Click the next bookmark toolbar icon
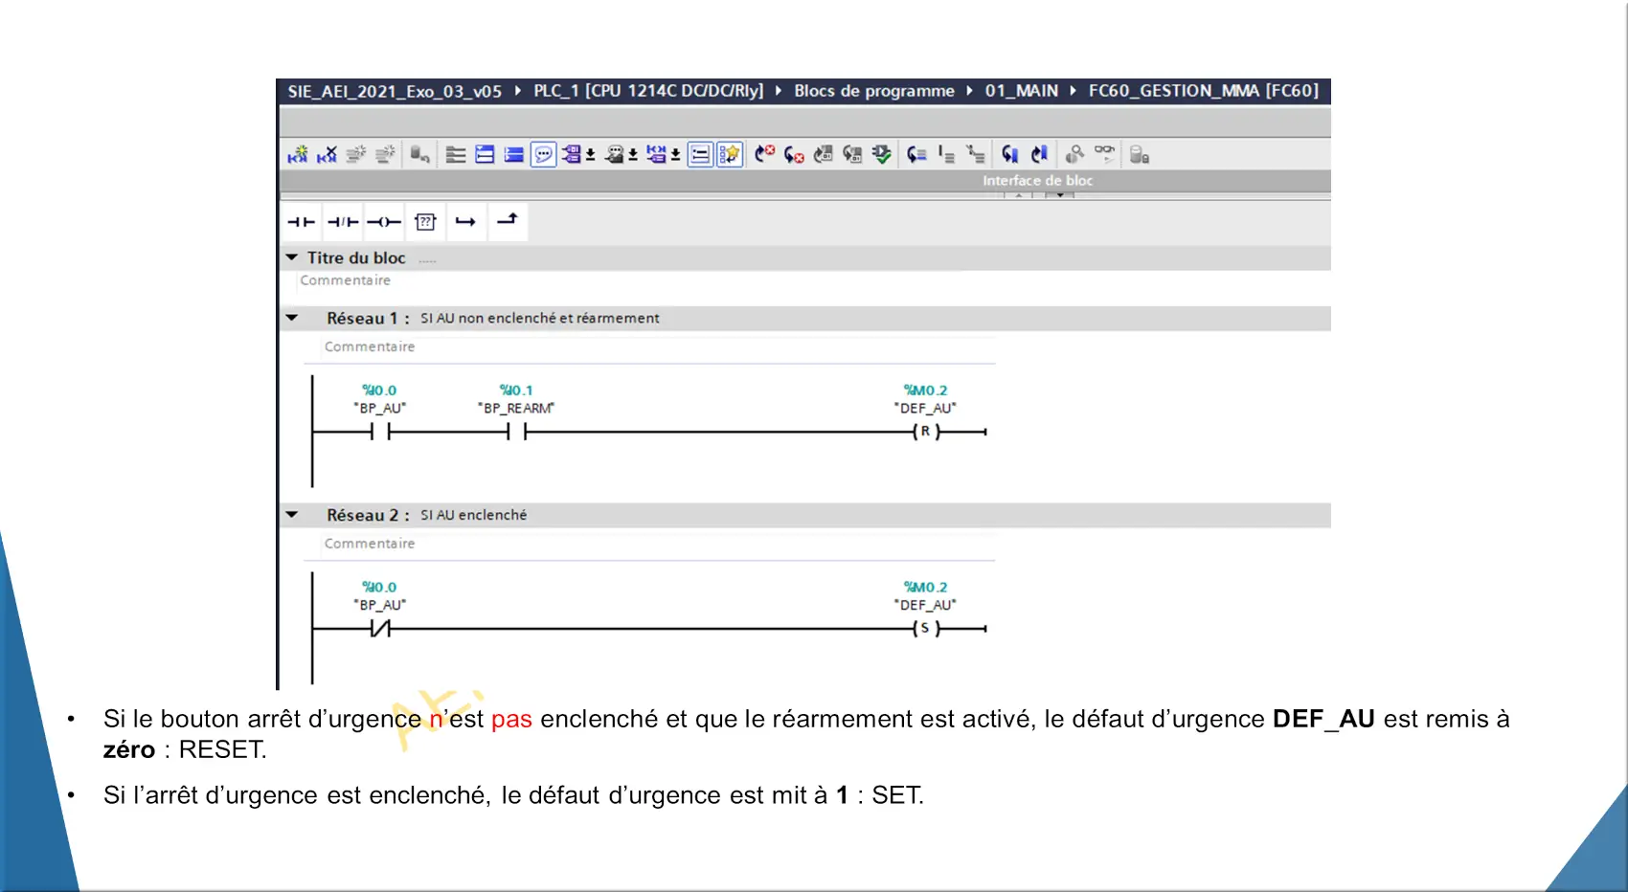The image size is (1628, 892). pos(1040,154)
